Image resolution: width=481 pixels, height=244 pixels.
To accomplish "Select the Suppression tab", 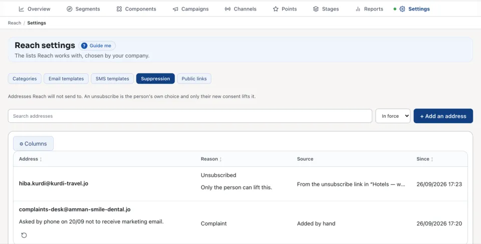I will click(155, 79).
